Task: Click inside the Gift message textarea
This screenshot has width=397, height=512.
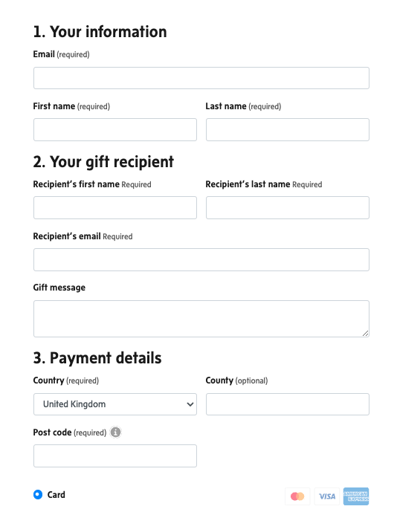Action: point(201,319)
